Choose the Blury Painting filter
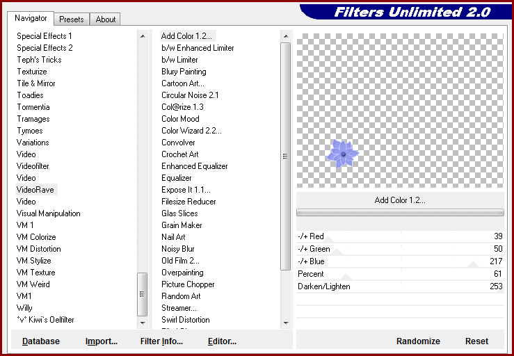The height and width of the screenshot is (356, 514). 184,72
